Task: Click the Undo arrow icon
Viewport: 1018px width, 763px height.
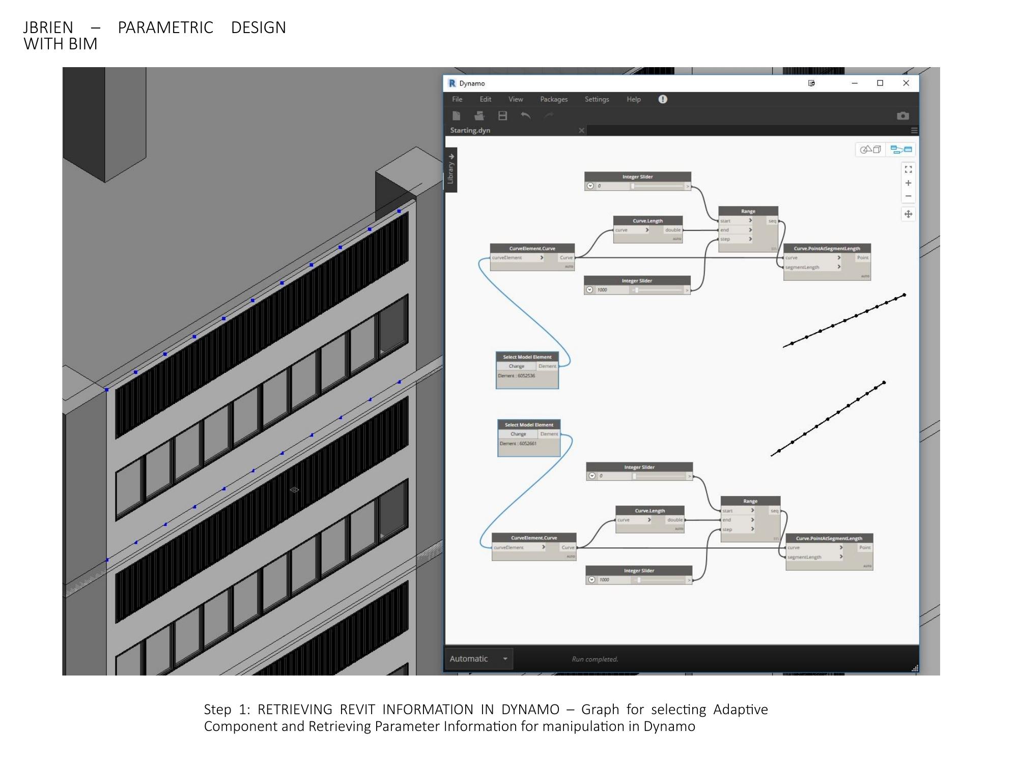Action: point(525,116)
